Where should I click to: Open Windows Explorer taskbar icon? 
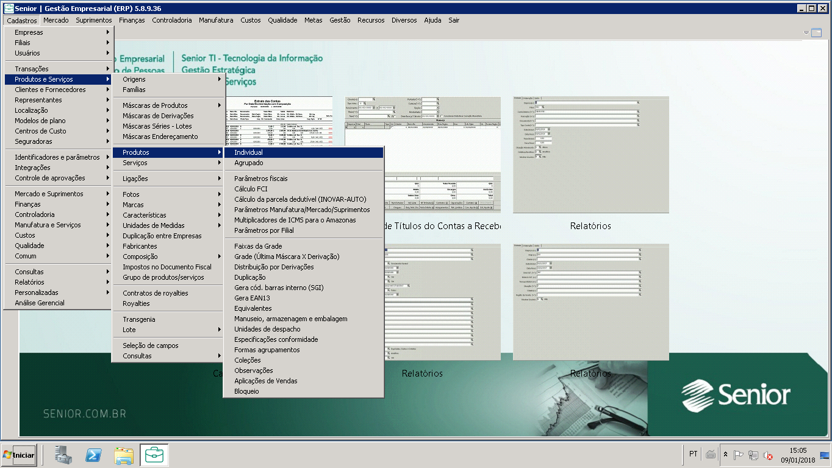pos(124,455)
